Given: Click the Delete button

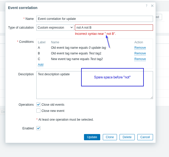Looking at the screenshot, I should coord(127,137).
